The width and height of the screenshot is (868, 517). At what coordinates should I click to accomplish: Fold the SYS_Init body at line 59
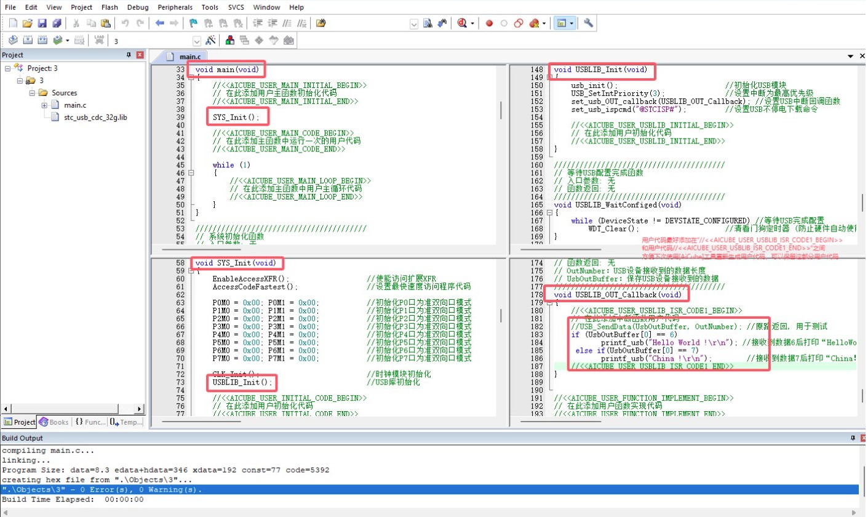tap(191, 271)
